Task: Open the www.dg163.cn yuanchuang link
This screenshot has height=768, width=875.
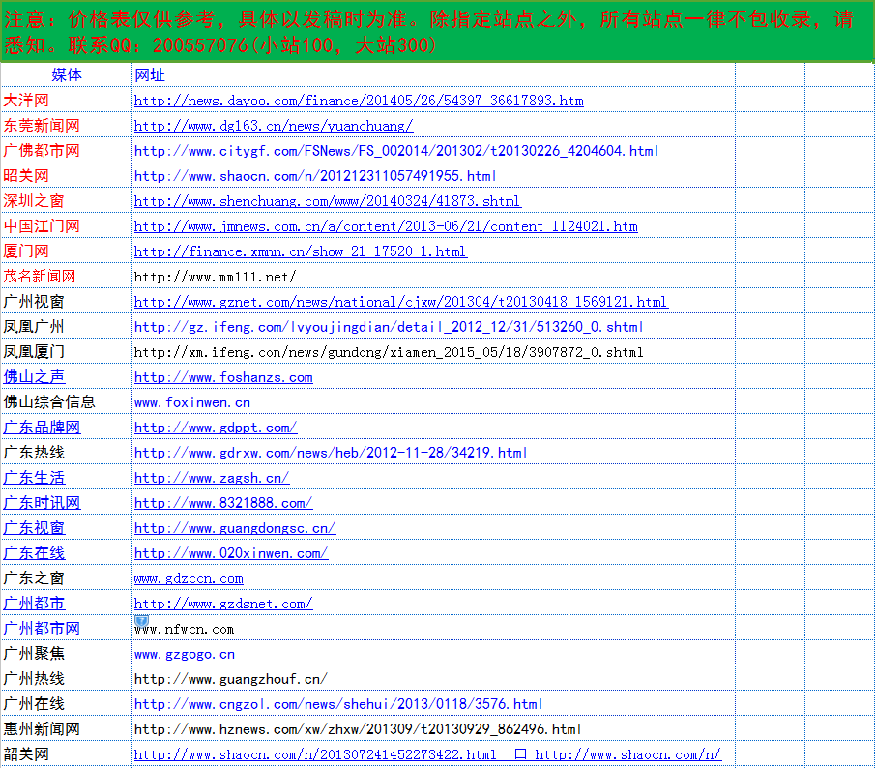Action: click(x=274, y=126)
